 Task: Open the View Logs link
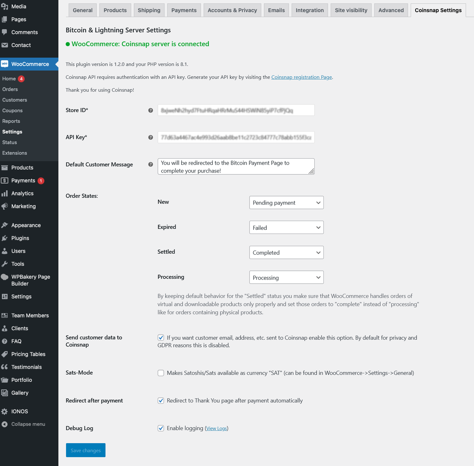217,428
